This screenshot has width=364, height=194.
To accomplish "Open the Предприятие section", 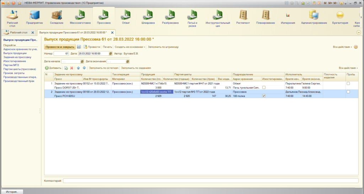I will click(34, 17).
